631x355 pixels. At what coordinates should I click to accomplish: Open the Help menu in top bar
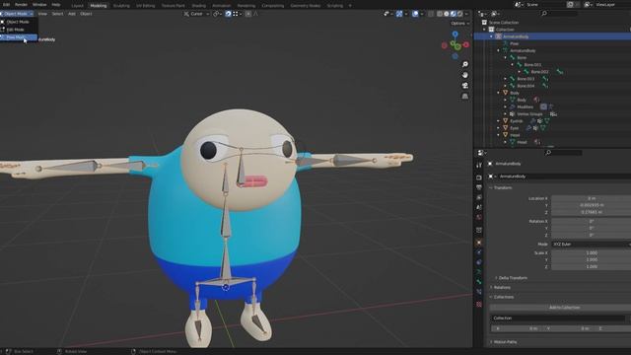[x=56, y=5]
